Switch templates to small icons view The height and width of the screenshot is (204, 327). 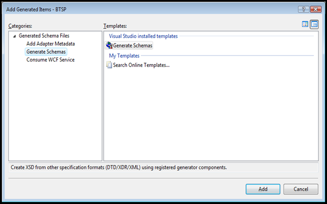(314, 24)
